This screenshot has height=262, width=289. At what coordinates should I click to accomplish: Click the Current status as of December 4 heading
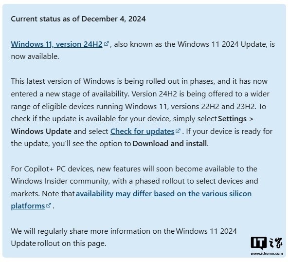click(78, 19)
